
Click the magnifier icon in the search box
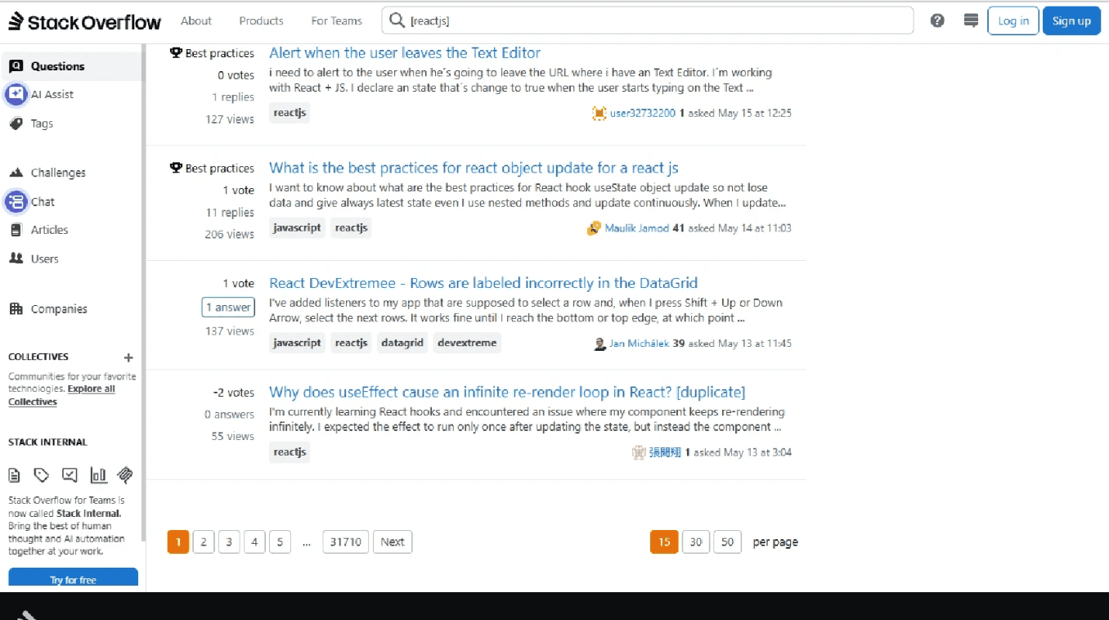coord(397,20)
